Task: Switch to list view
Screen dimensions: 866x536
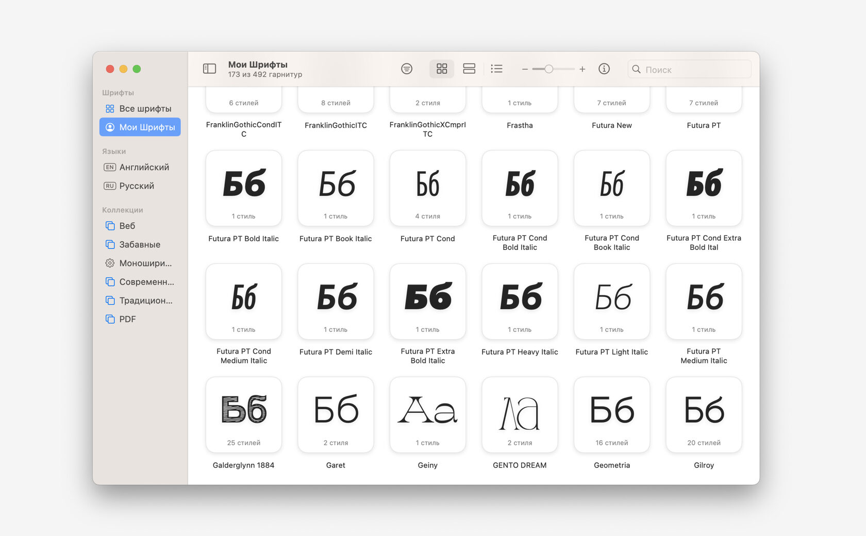Action: pyautogui.click(x=496, y=69)
